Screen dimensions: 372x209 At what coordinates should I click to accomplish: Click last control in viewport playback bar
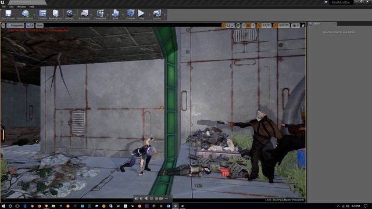pyautogui.click(x=166, y=199)
